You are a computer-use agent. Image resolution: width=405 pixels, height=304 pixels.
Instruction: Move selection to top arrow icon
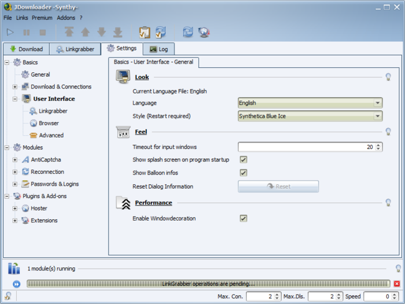coord(69,32)
